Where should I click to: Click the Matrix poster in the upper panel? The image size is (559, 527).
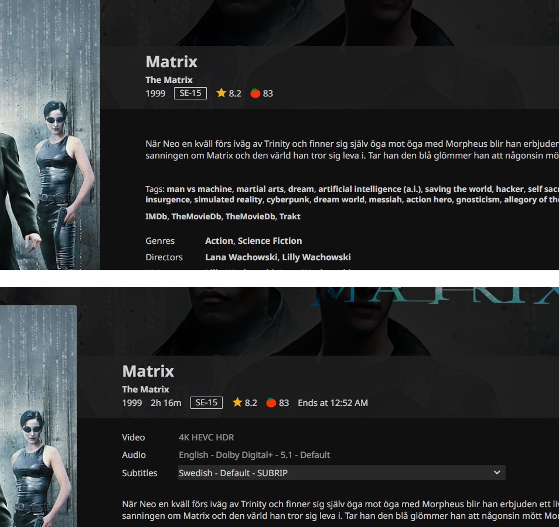point(50,135)
